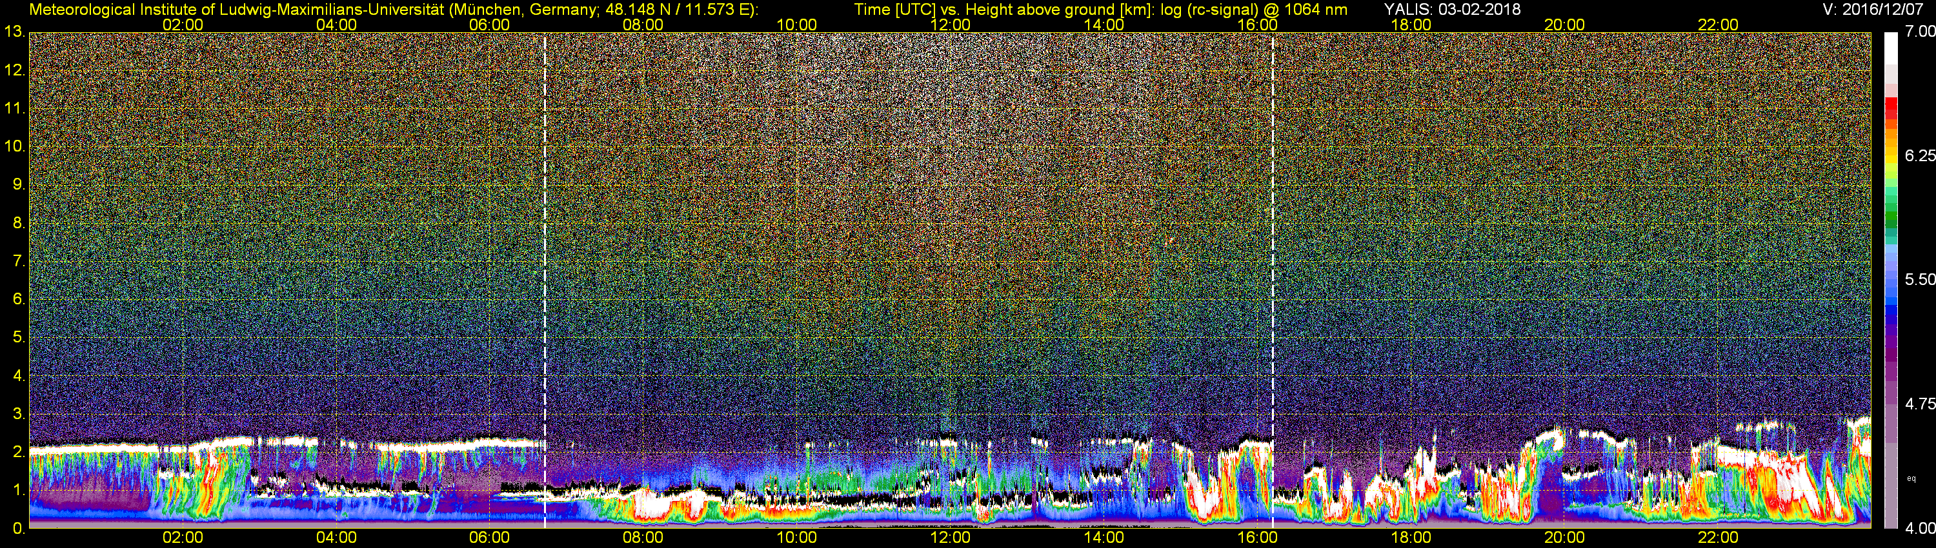Click '04:00' on the top time axis
The width and height of the screenshot is (1936, 548).
336,24
